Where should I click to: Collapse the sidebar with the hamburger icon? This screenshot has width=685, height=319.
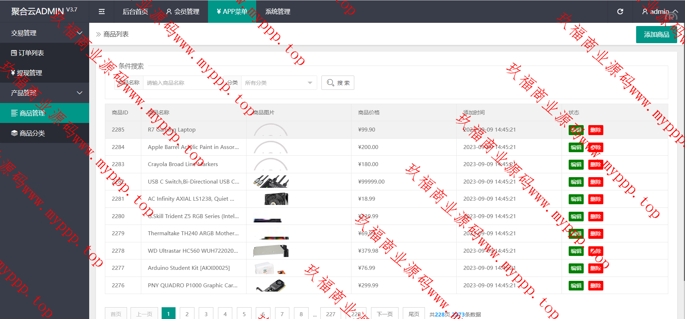[x=102, y=12]
